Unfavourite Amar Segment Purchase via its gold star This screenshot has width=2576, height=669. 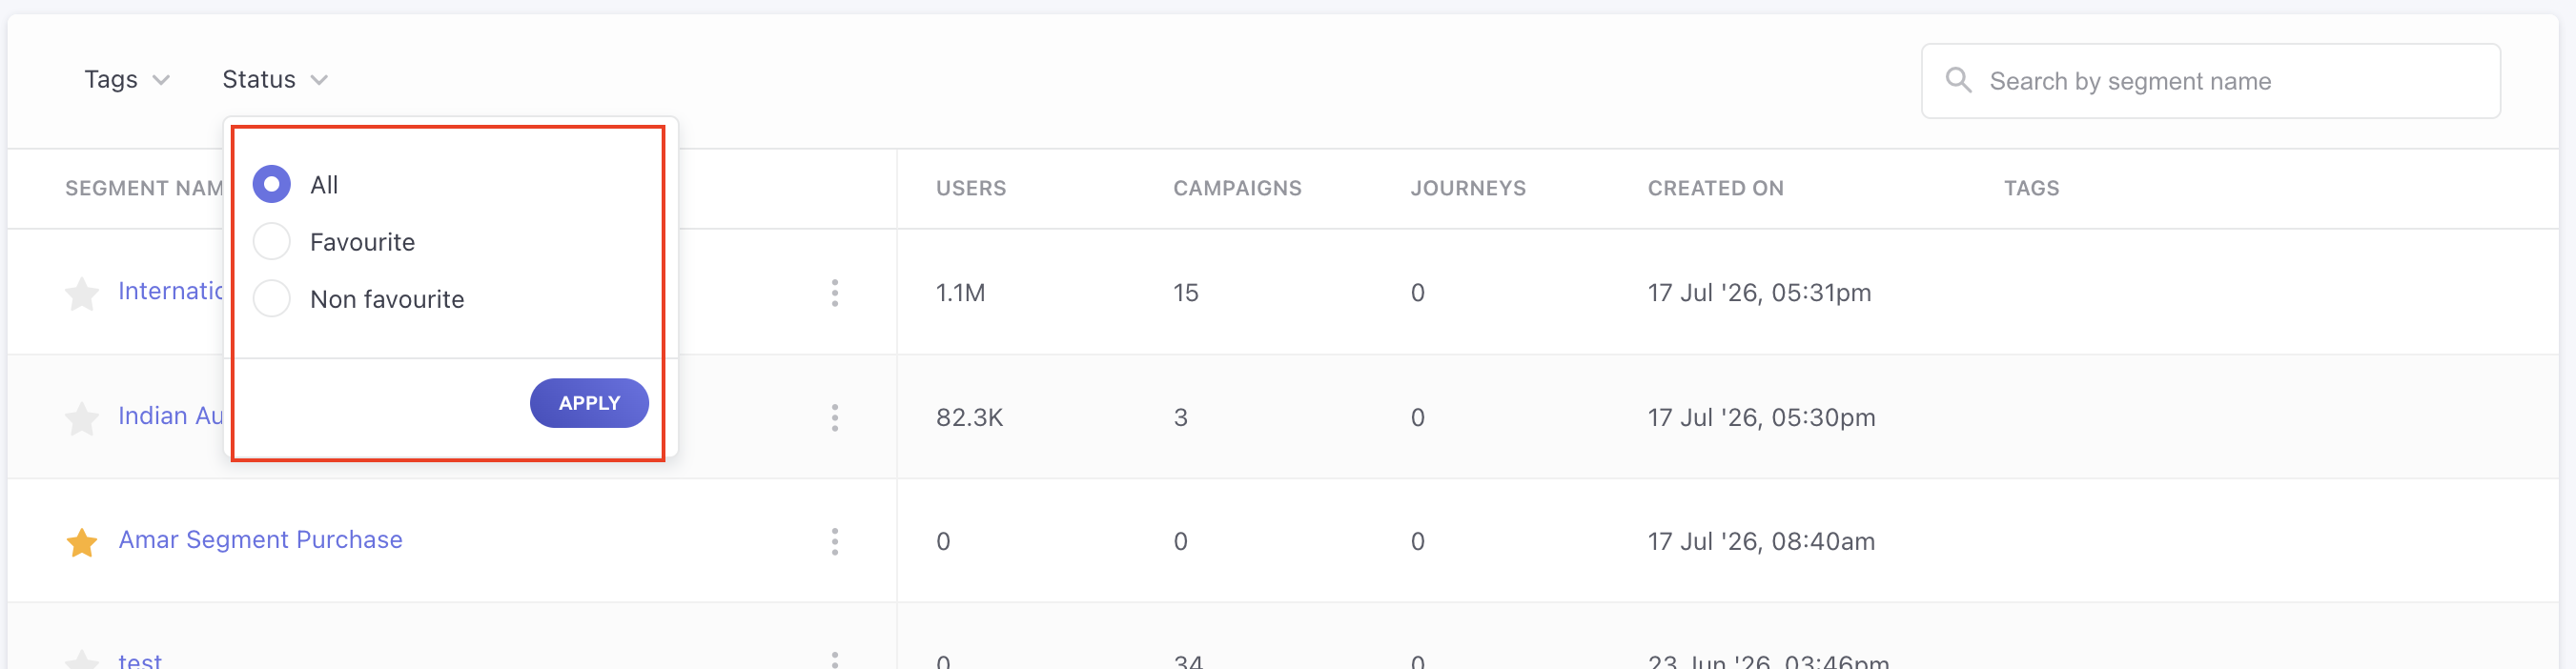click(82, 542)
